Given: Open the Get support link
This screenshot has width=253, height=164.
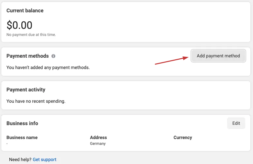Looking at the screenshot, I should click(45, 159).
